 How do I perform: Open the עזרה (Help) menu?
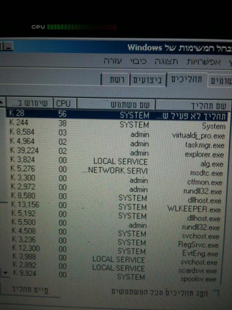click(x=112, y=61)
